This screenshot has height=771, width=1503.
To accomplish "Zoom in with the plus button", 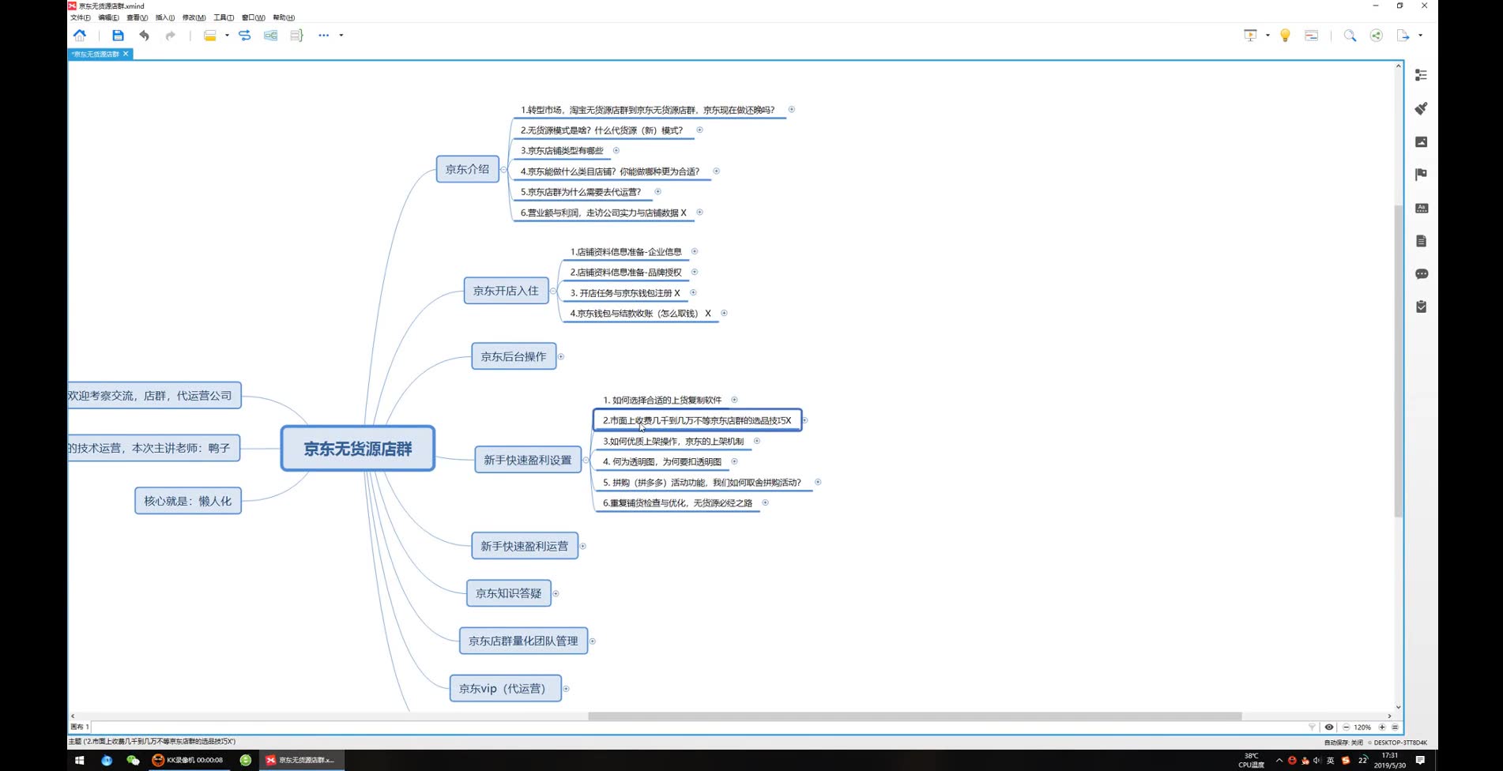I will pyautogui.click(x=1382, y=727).
